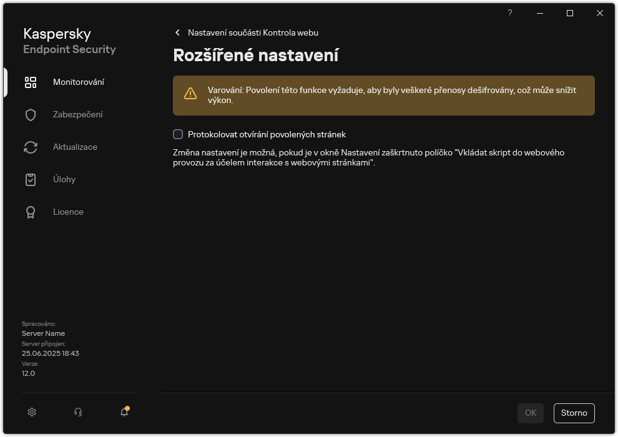Open the Licence section from sidebar
Viewport: 618px width, 437px height.
pos(68,212)
